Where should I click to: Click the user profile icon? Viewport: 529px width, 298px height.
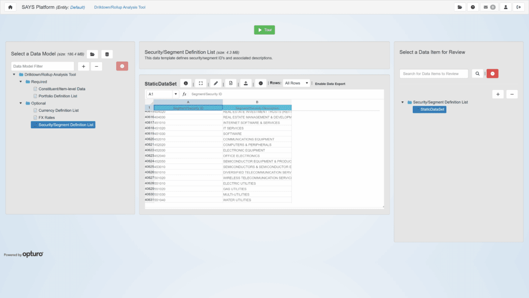(505, 7)
